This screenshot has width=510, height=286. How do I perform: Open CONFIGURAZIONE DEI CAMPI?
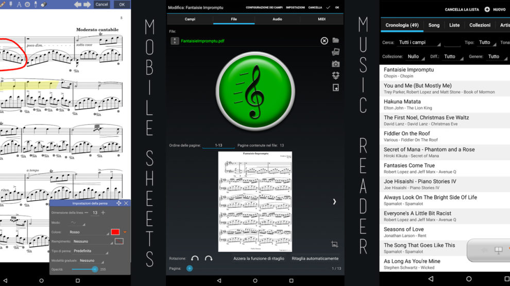(x=264, y=8)
